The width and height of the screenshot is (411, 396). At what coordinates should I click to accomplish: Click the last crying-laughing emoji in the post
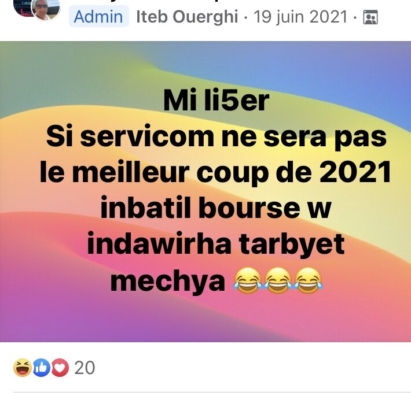click(308, 280)
